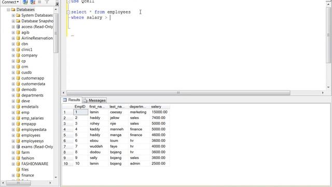
Task: Click the departm... column header
Action: [139, 106]
